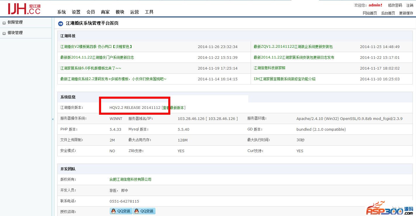Click the IJH.CC logo

pyautogui.click(x=24, y=9)
